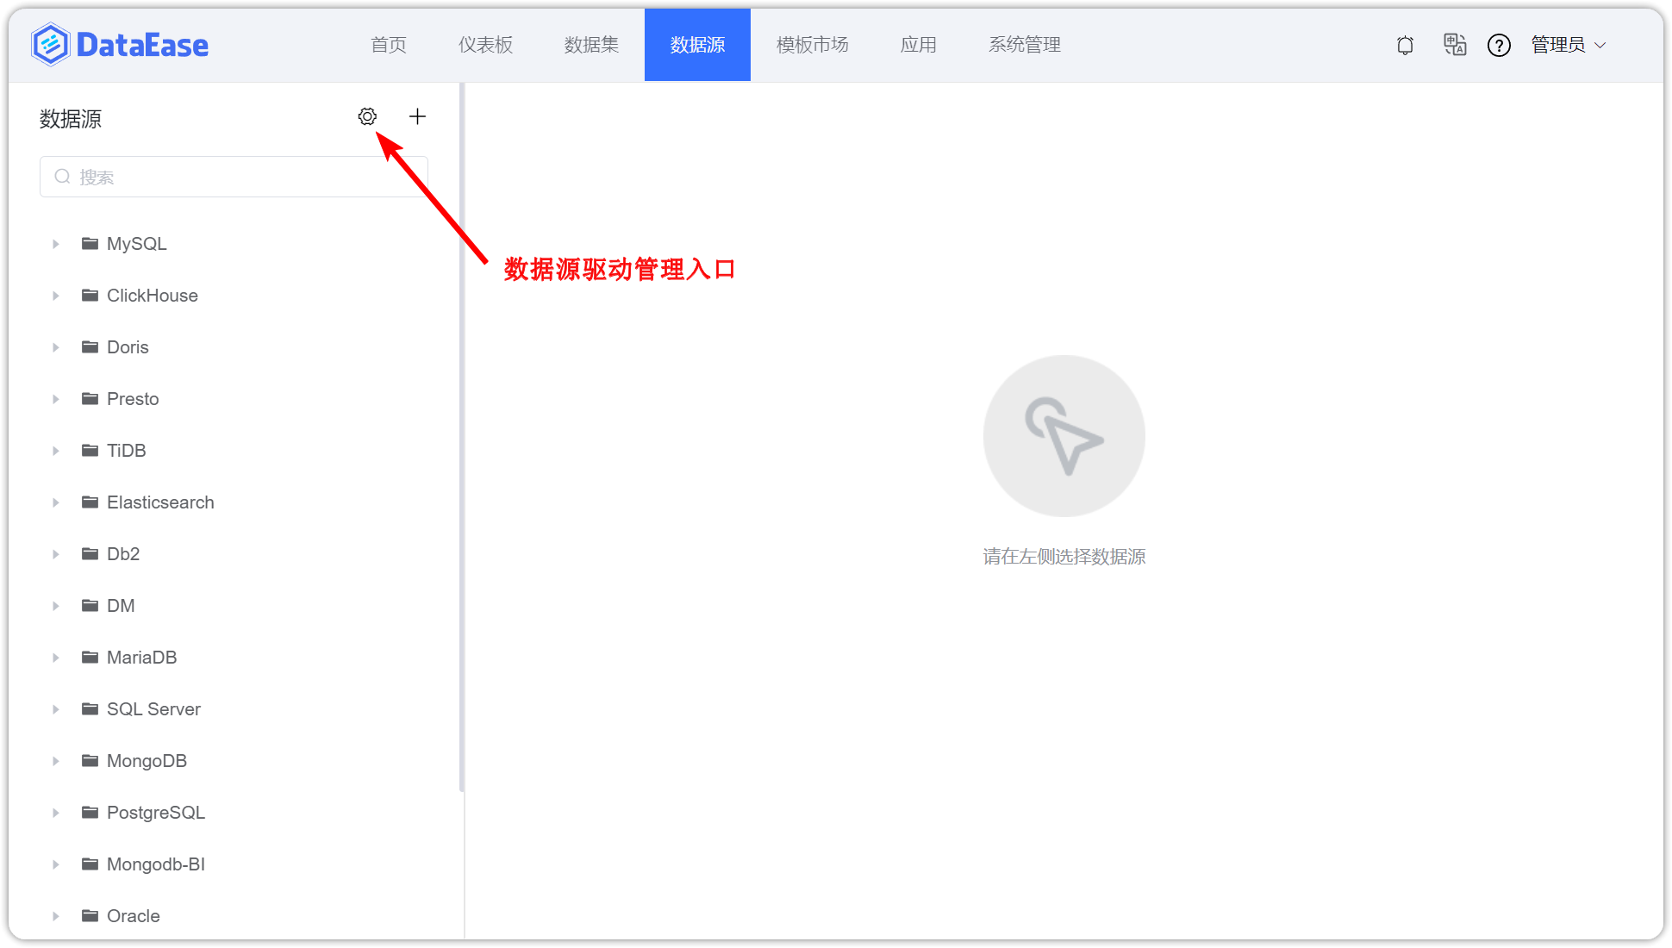Click the plus icon to add datasource
The image size is (1672, 948).
tap(417, 116)
